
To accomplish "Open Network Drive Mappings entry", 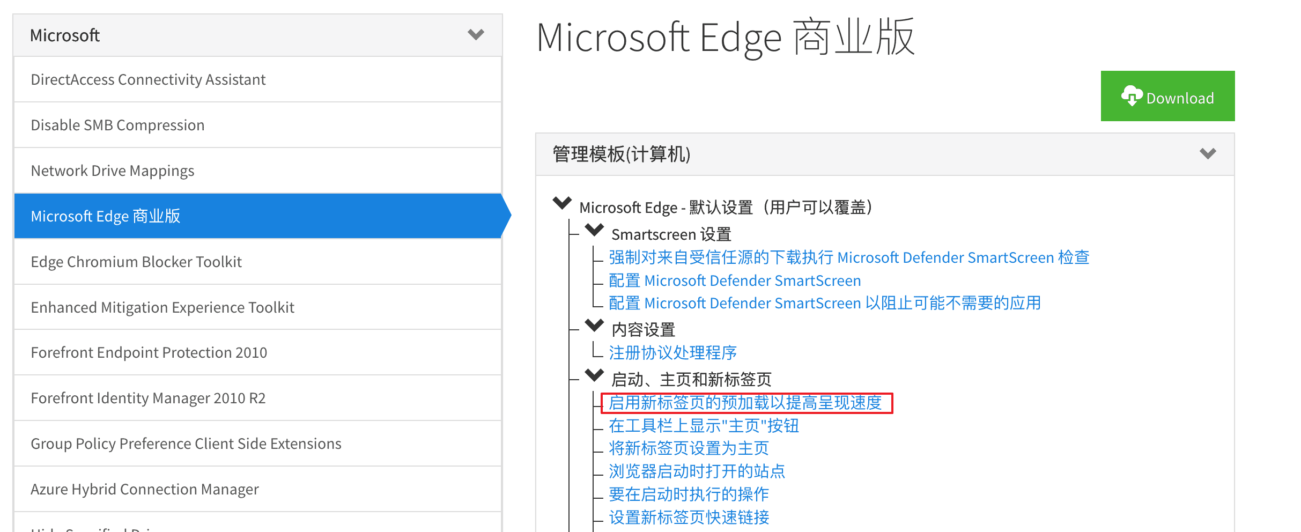I will click(113, 171).
